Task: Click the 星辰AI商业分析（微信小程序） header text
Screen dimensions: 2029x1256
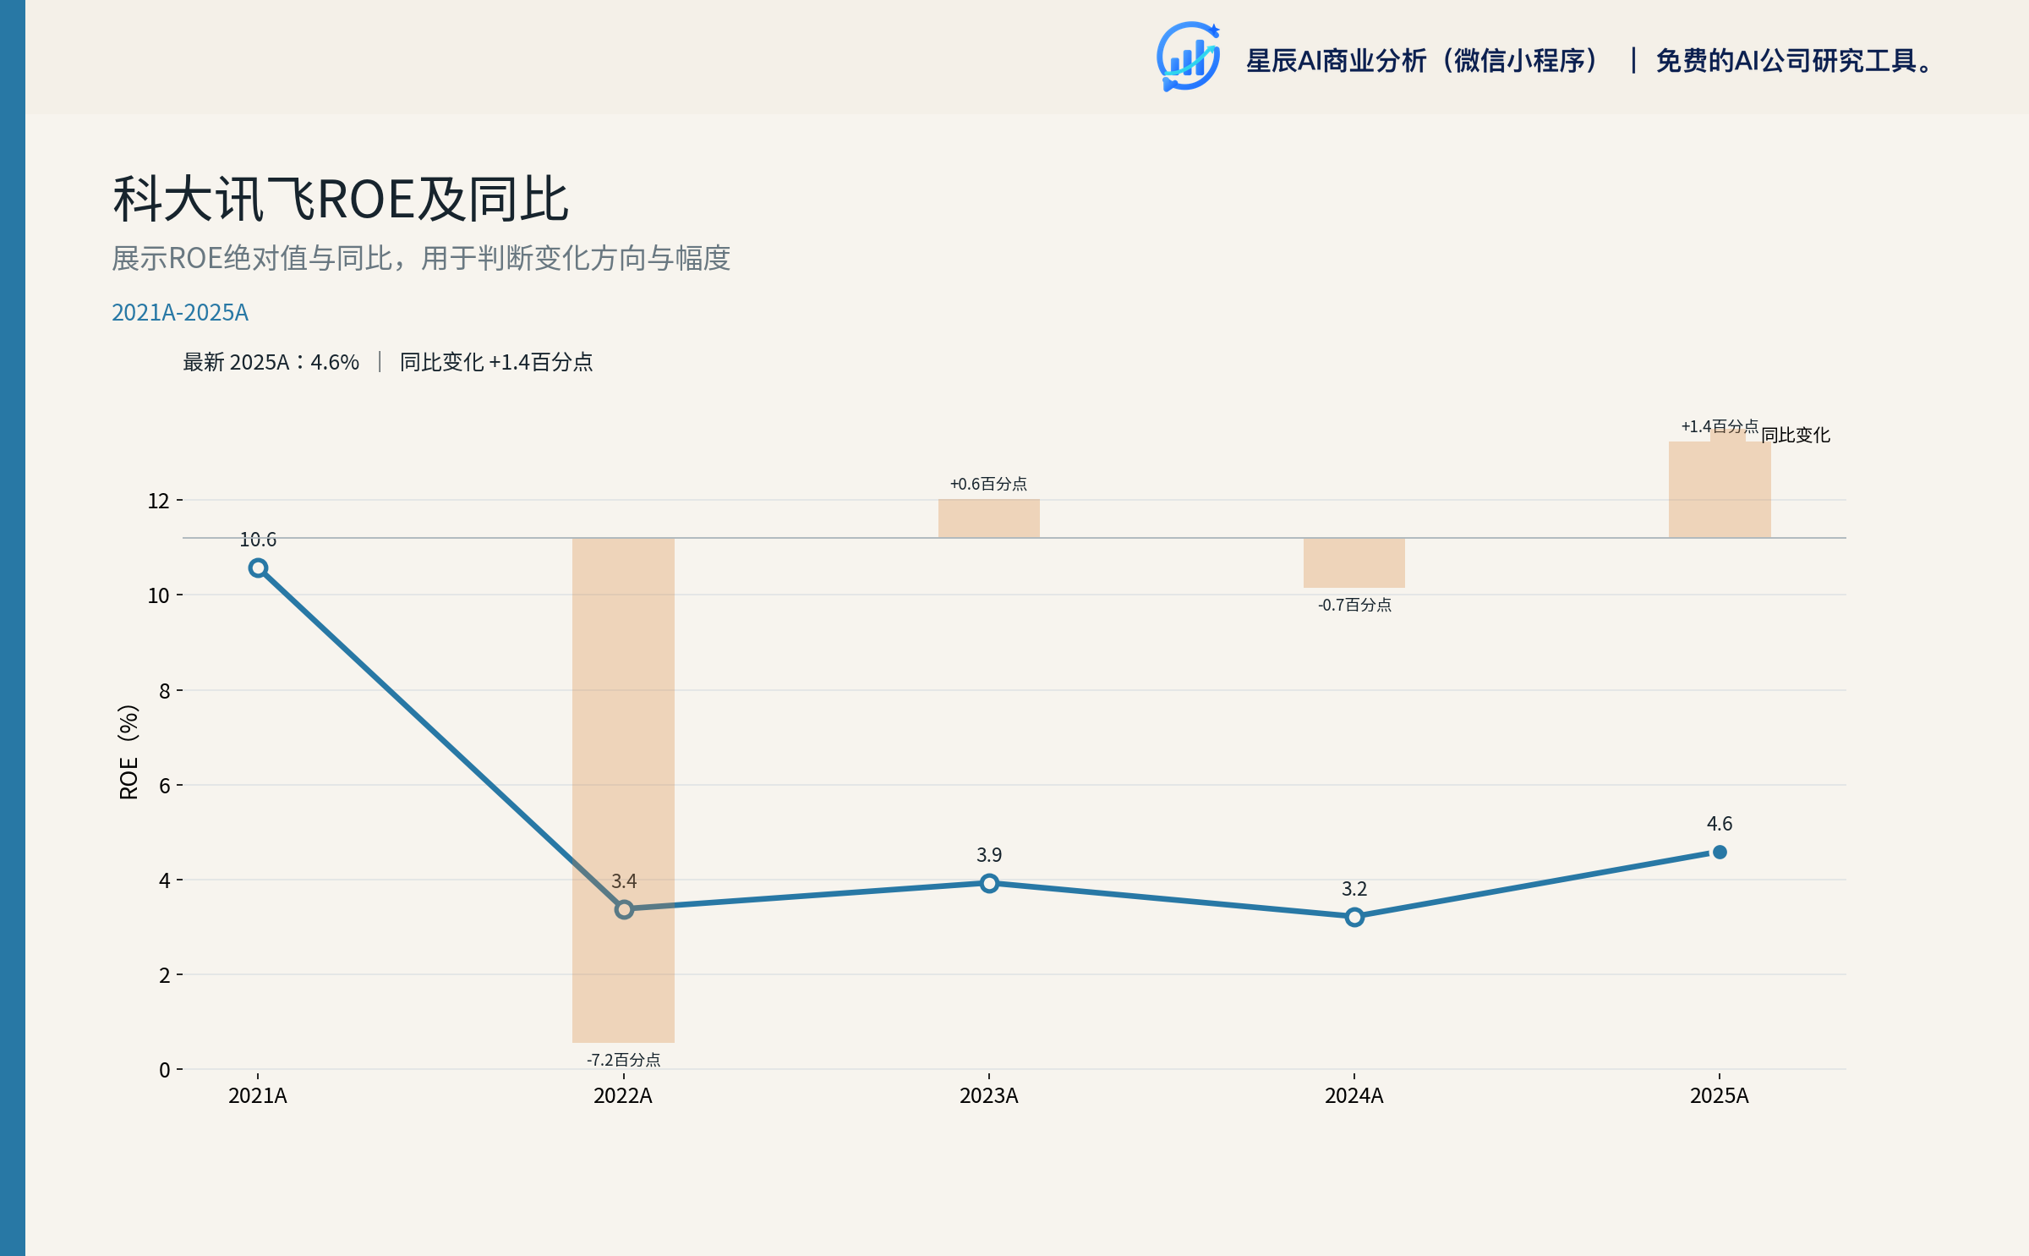Action: coord(1423,61)
